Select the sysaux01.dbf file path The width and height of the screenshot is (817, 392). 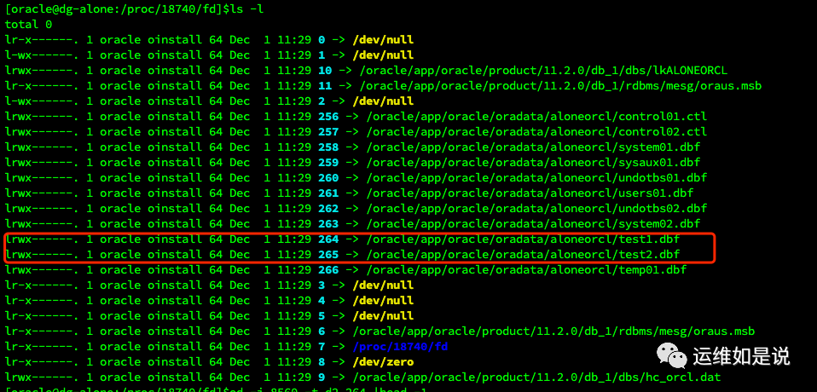pyautogui.click(x=533, y=163)
